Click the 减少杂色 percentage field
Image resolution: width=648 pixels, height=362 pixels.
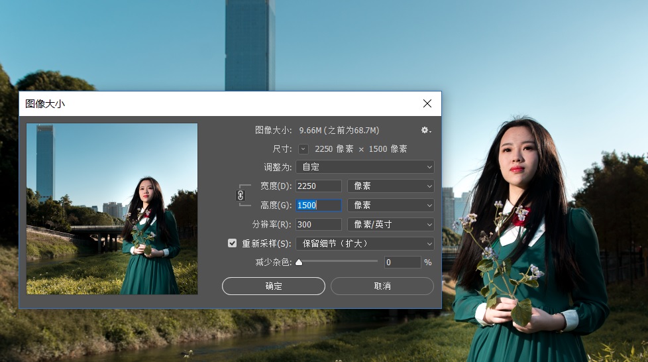pyautogui.click(x=403, y=263)
